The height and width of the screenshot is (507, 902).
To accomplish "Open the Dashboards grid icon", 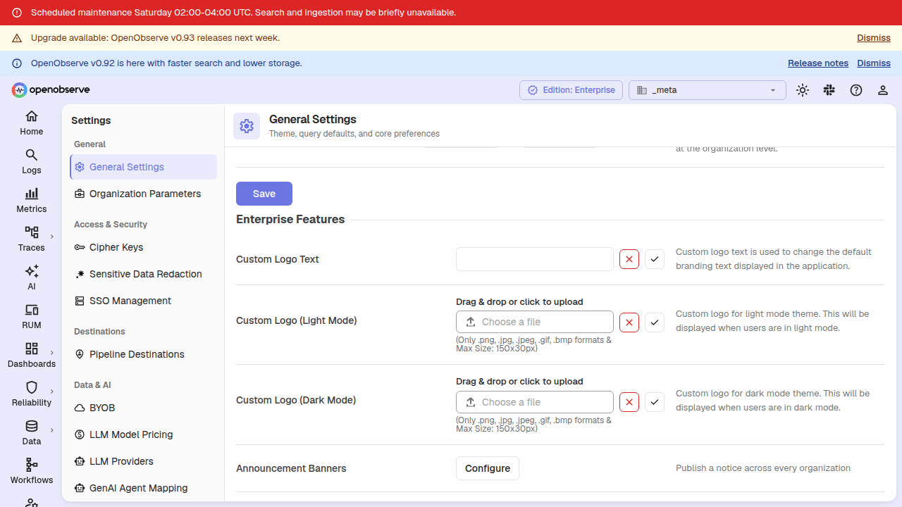I will pyautogui.click(x=32, y=349).
